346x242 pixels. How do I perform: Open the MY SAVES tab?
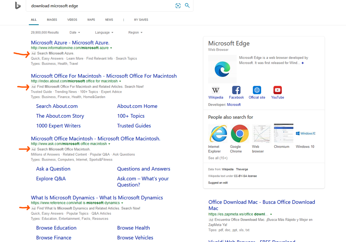[x=141, y=20]
